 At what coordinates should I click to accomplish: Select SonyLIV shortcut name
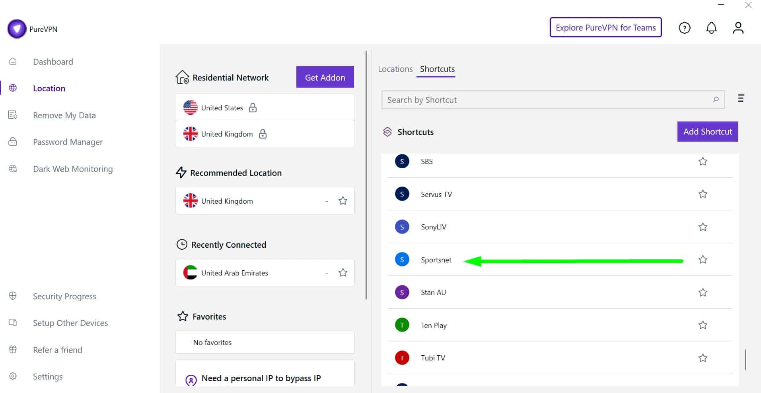pos(434,227)
